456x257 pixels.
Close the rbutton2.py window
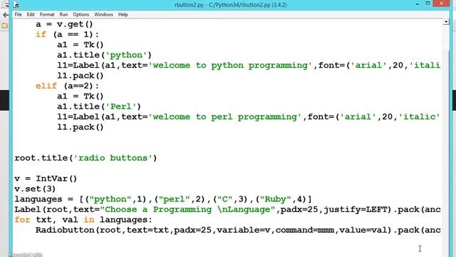pos(441,4)
